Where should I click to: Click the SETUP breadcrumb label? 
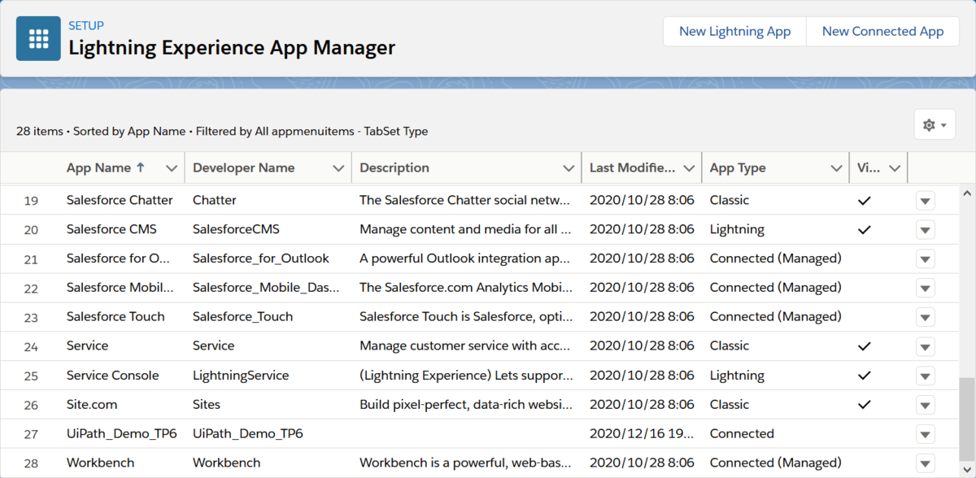tap(86, 25)
